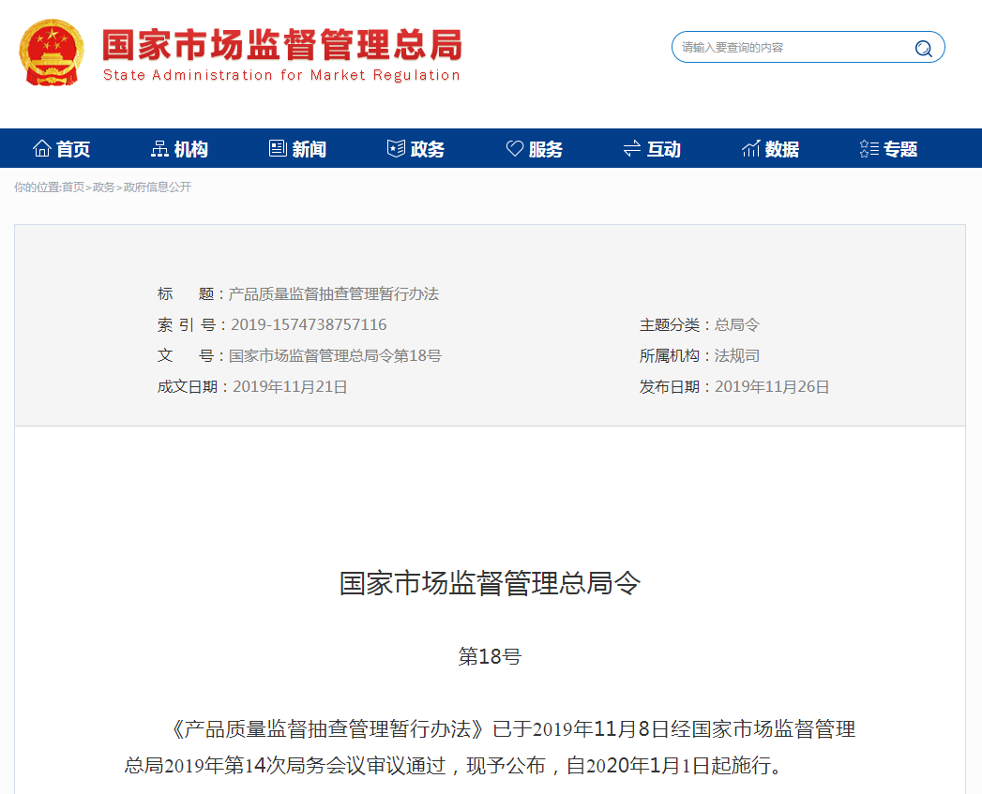Click the 第18号 subheading
This screenshot has height=794, width=982.
point(490,656)
